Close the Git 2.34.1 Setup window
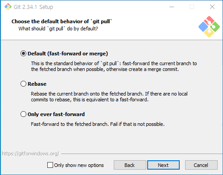Screen dimensions: 223x175 point(212,7)
